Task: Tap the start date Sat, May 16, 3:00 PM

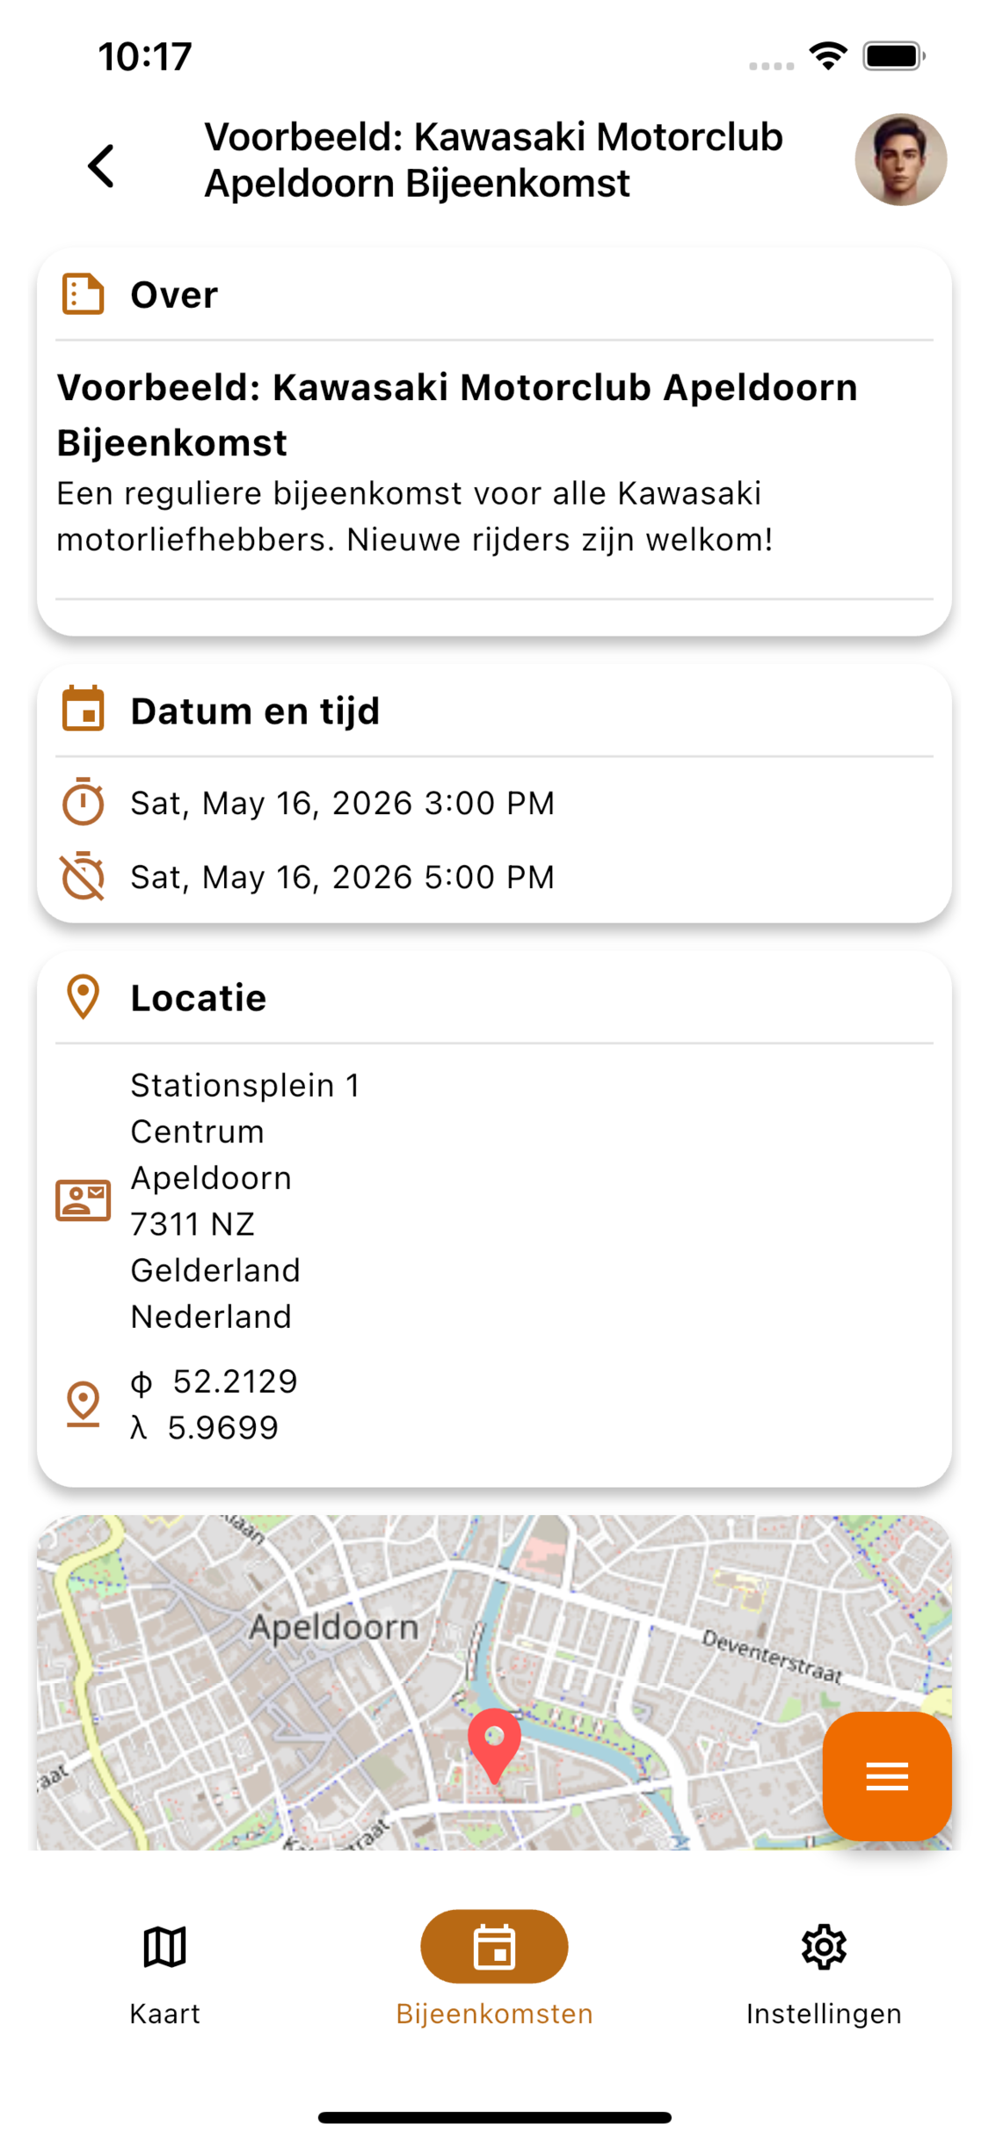Action: [343, 803]
